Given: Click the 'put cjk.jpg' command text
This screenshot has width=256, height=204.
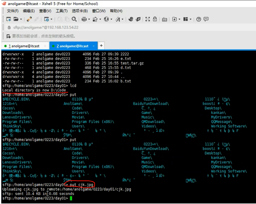Looking at the screenshot, I should [82, 185].
